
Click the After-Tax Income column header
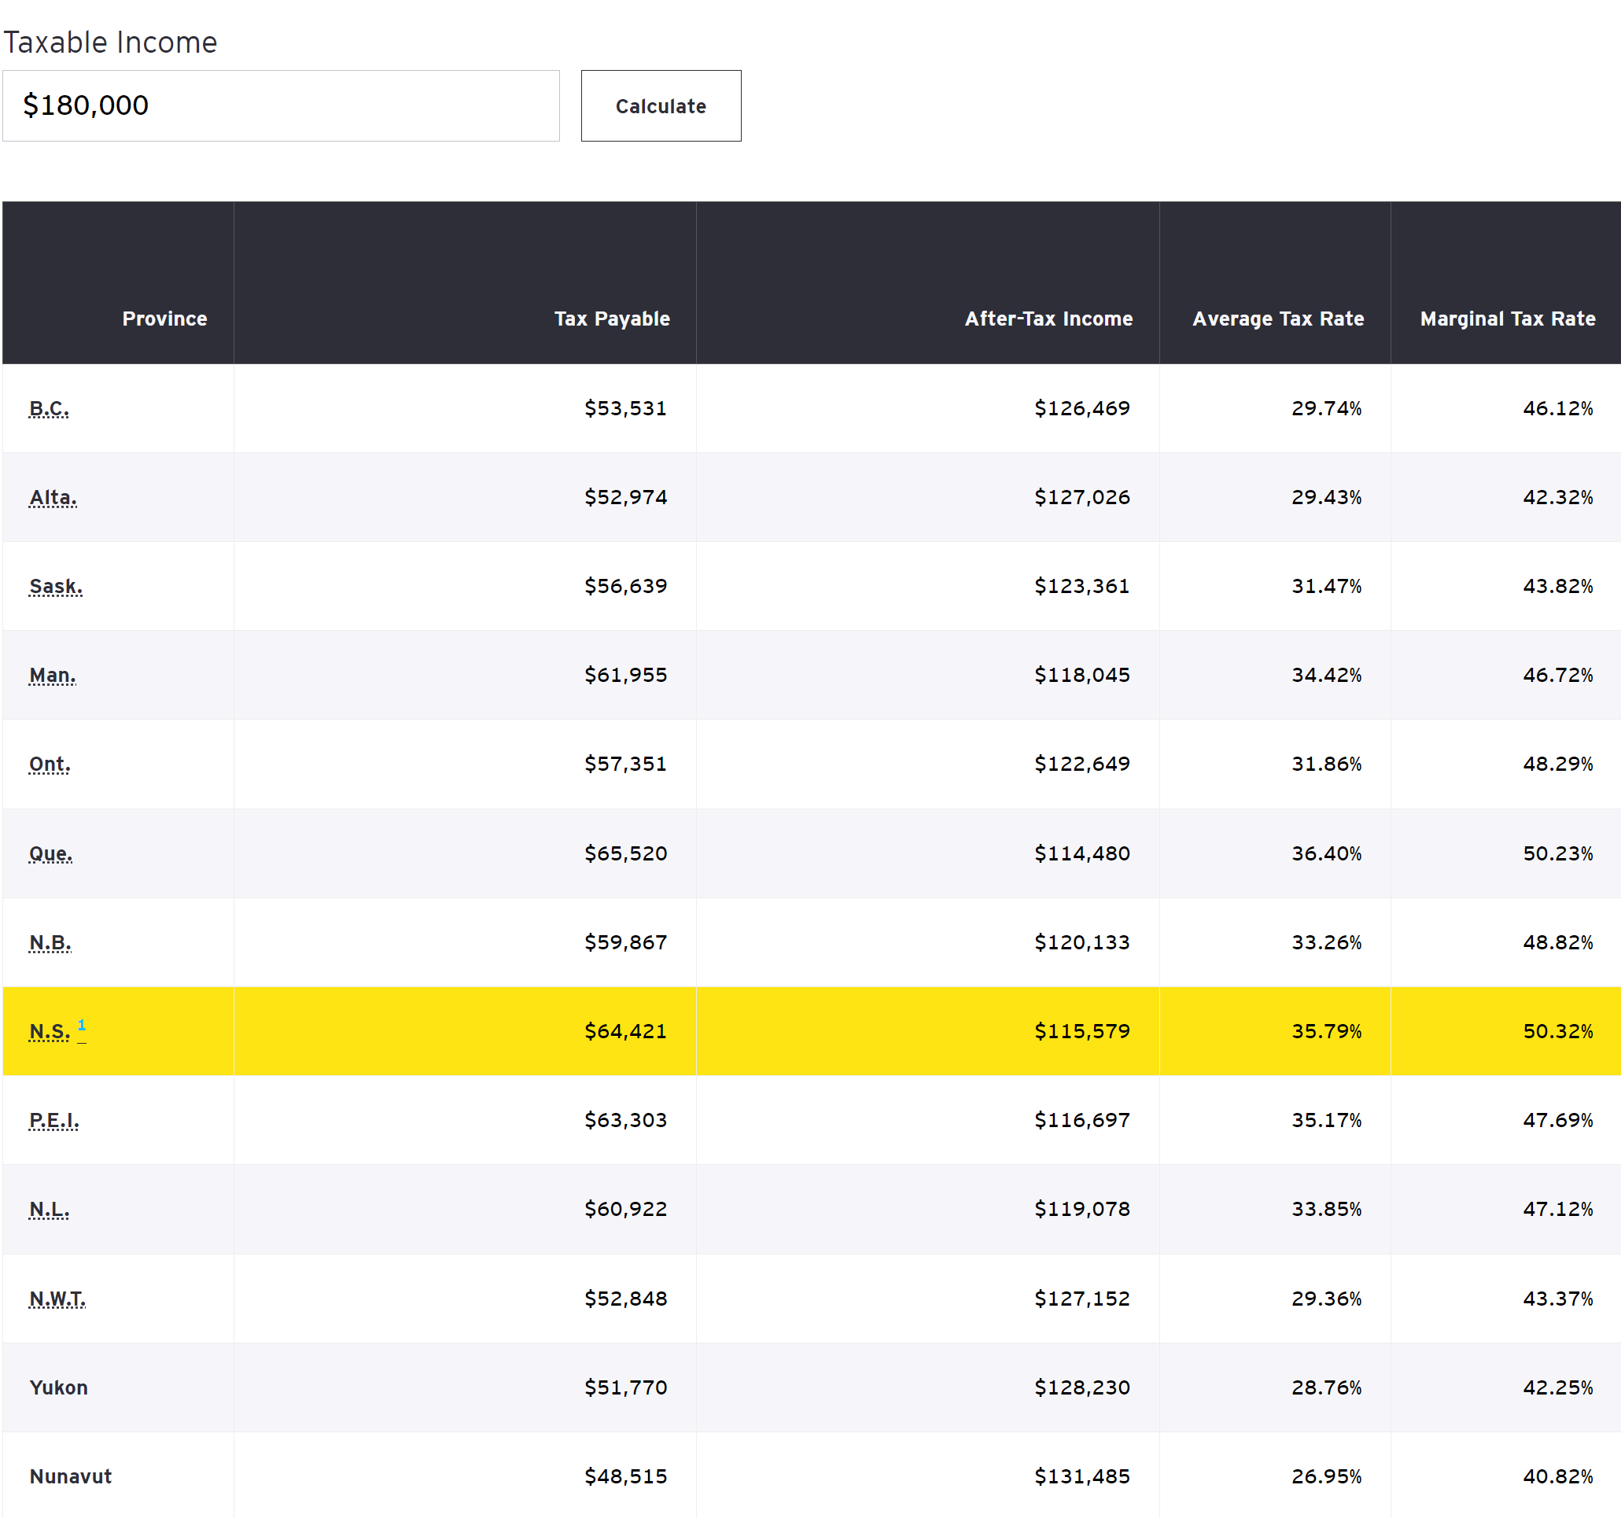(1048, 319)
